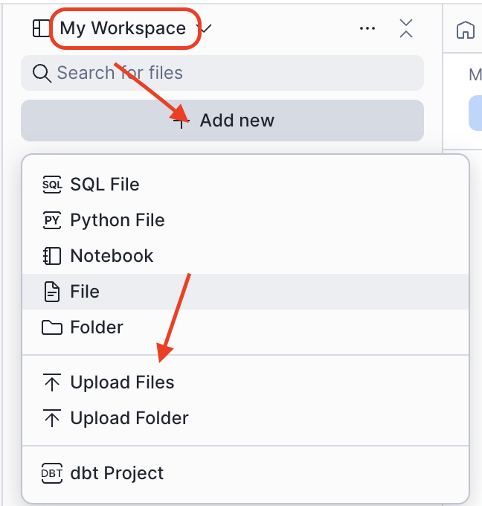Collapse the sidebar with the double-chevron icon
The height and width of the screenshot is (506, 482).
pos(405,28)
